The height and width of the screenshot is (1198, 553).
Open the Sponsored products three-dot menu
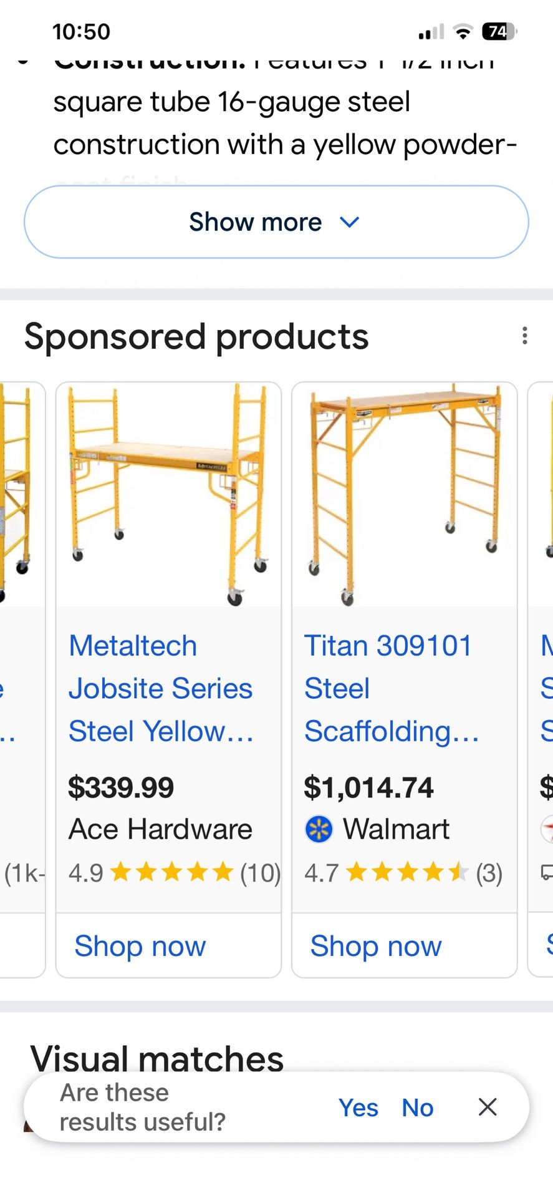click(x=525, y=336)
